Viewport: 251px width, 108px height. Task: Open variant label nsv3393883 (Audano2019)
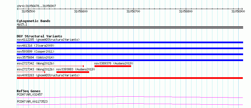76,69
